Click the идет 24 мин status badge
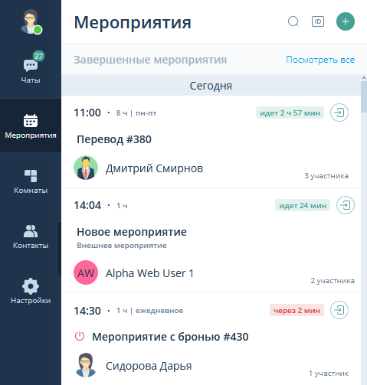367x385 pixels. (x=303, y=205)
